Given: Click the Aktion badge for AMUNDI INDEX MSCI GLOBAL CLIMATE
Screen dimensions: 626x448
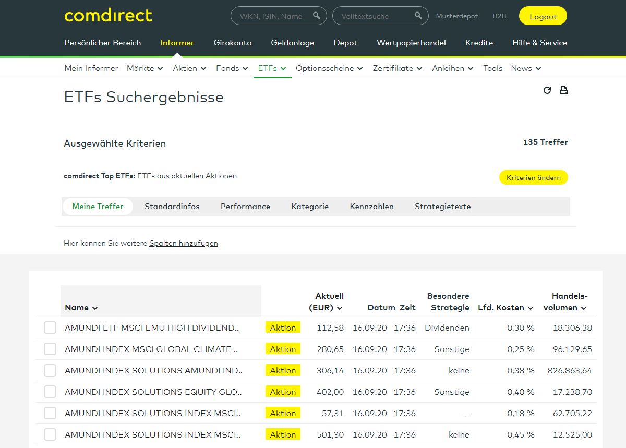Looking at the screenshot, I should pyautogui.click(x=283, y=349).
